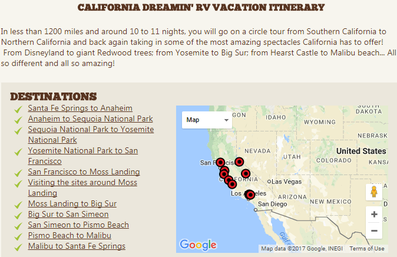Open Yosemite National Park to San Francisco
The height and width of the screenshot is (257, 397).
pyautogui.click(x=83, y=156)
